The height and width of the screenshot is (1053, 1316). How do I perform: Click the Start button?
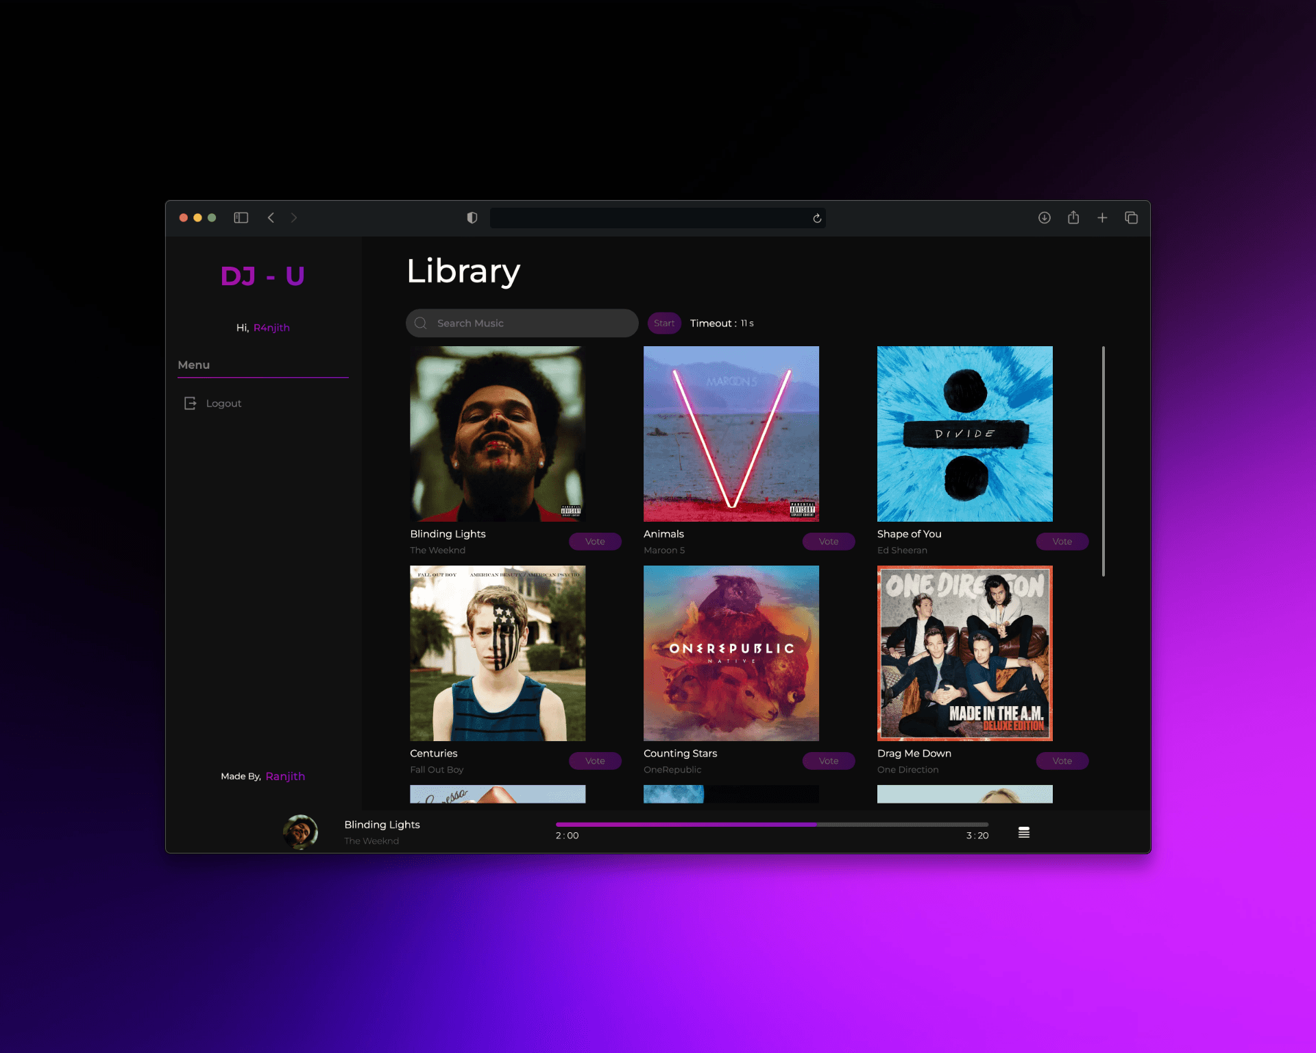pos(664,323)
